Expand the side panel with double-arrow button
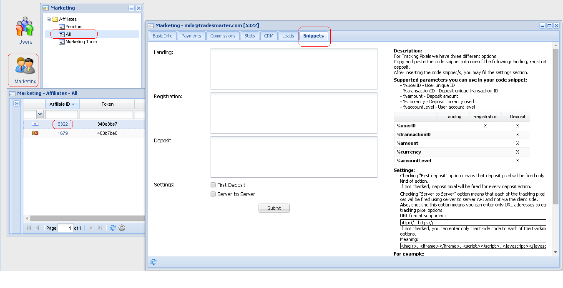The width and height of the screenshot is (563, 288). click(17, 104)
